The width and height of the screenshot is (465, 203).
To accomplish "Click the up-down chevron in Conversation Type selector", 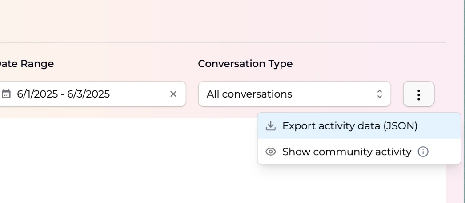I will tap(379, 94).
